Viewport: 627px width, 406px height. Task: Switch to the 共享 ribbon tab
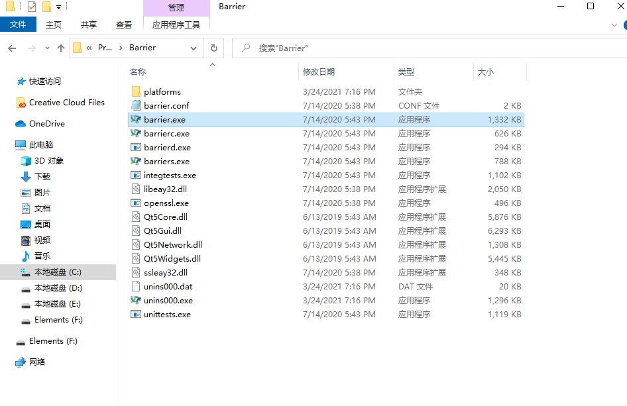point(89,25)
